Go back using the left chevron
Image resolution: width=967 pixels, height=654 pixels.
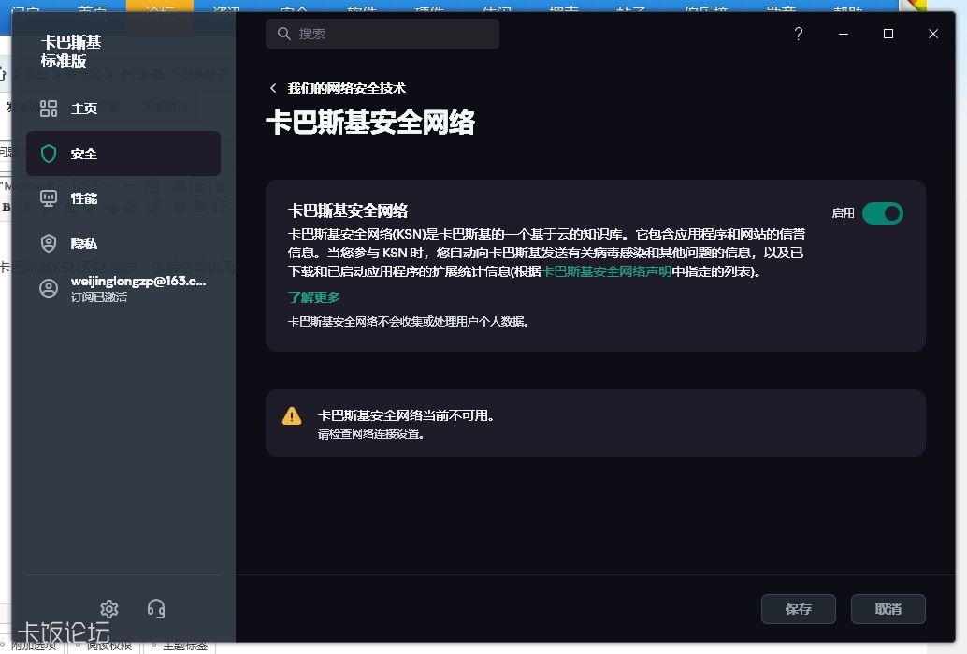273,88
